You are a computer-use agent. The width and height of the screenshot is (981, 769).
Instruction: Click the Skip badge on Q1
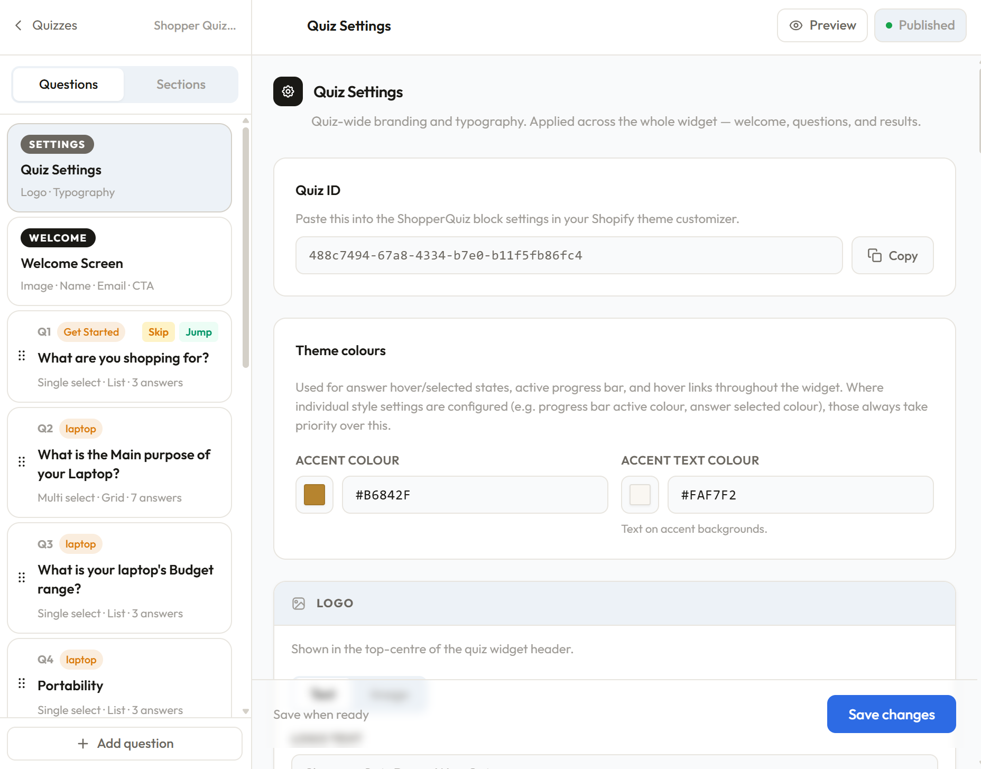point(158,332)
